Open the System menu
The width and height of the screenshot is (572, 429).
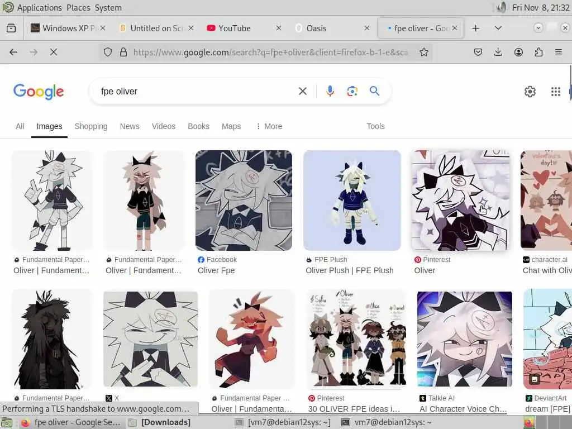point(108,8)
